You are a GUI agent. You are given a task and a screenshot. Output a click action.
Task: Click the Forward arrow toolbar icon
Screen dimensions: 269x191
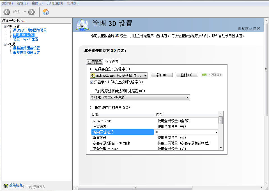[31, 12]
